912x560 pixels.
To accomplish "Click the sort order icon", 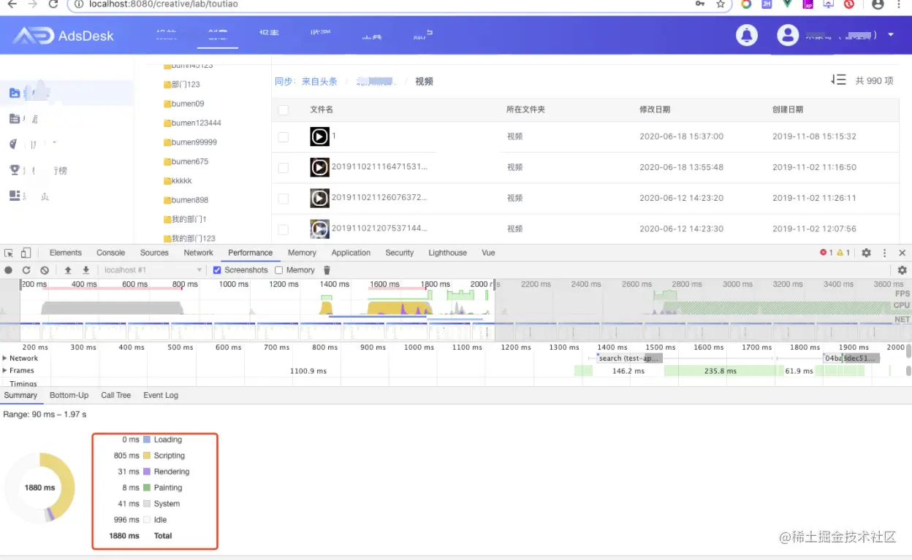I will click(x=838, y=80).
